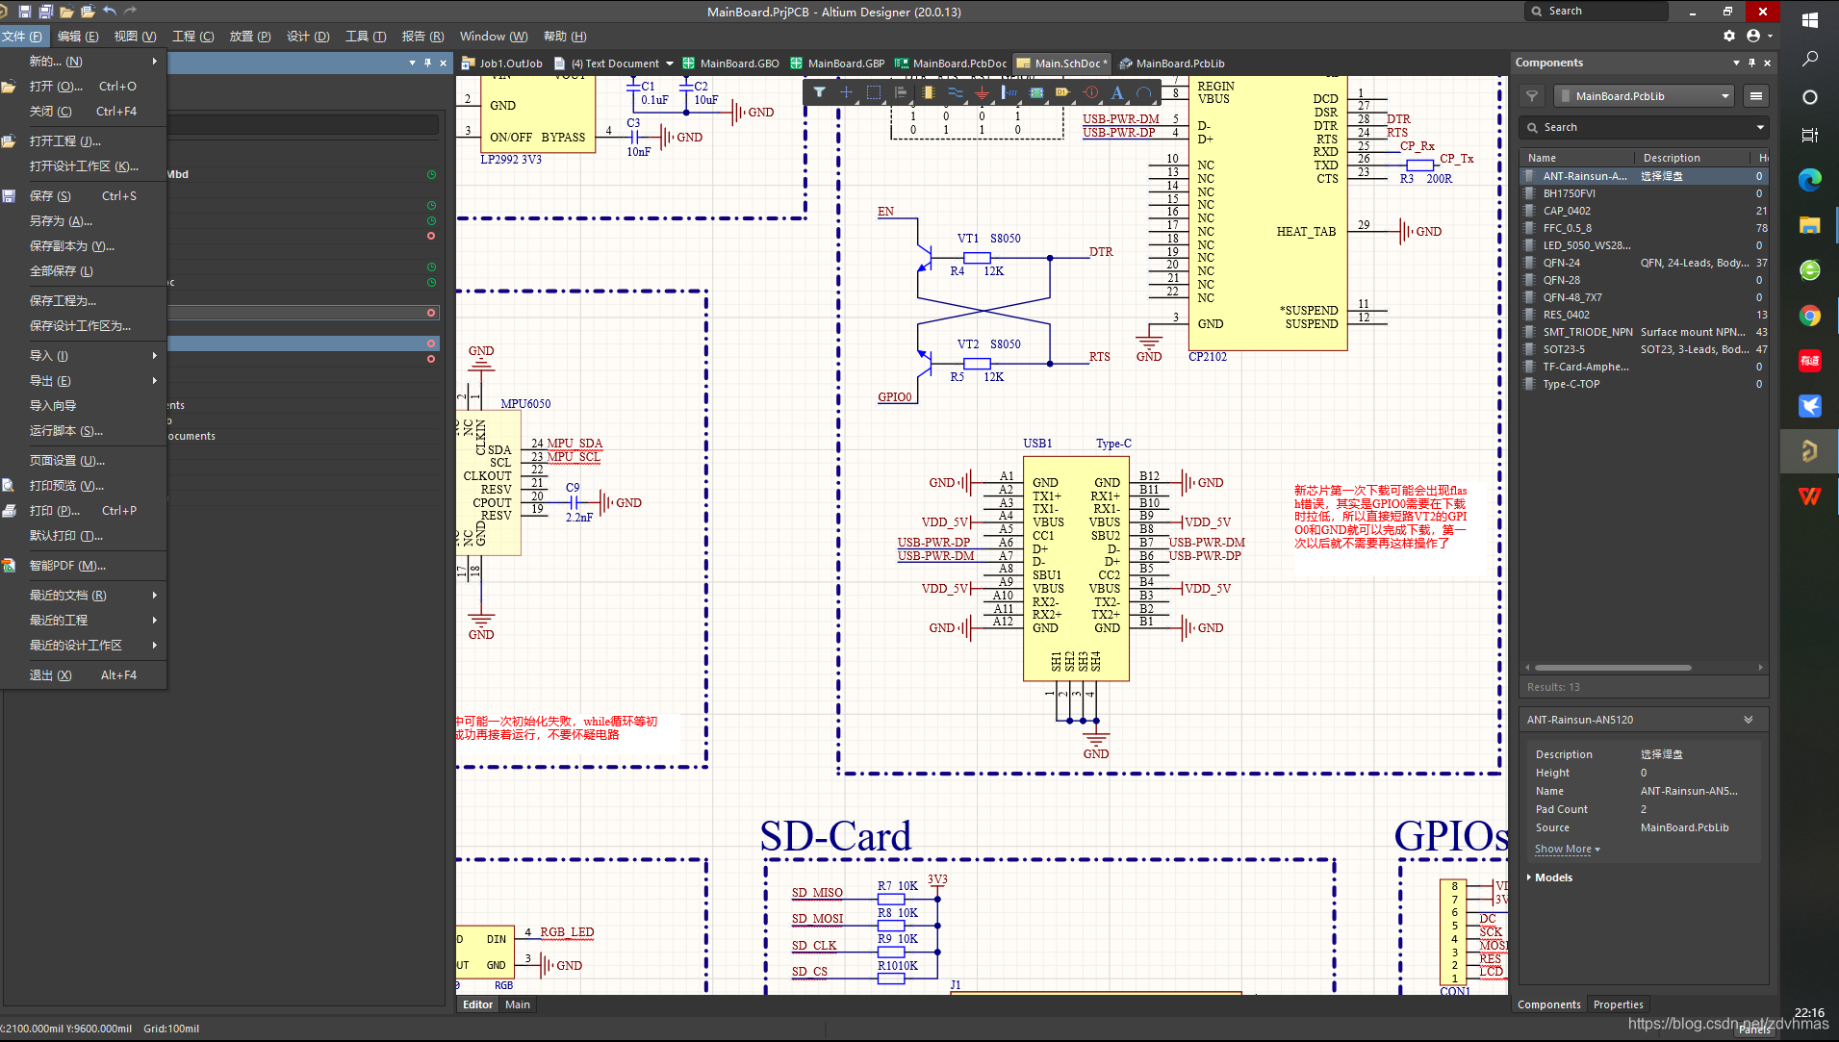Select the place port D1 tool

pos(1062,92)
